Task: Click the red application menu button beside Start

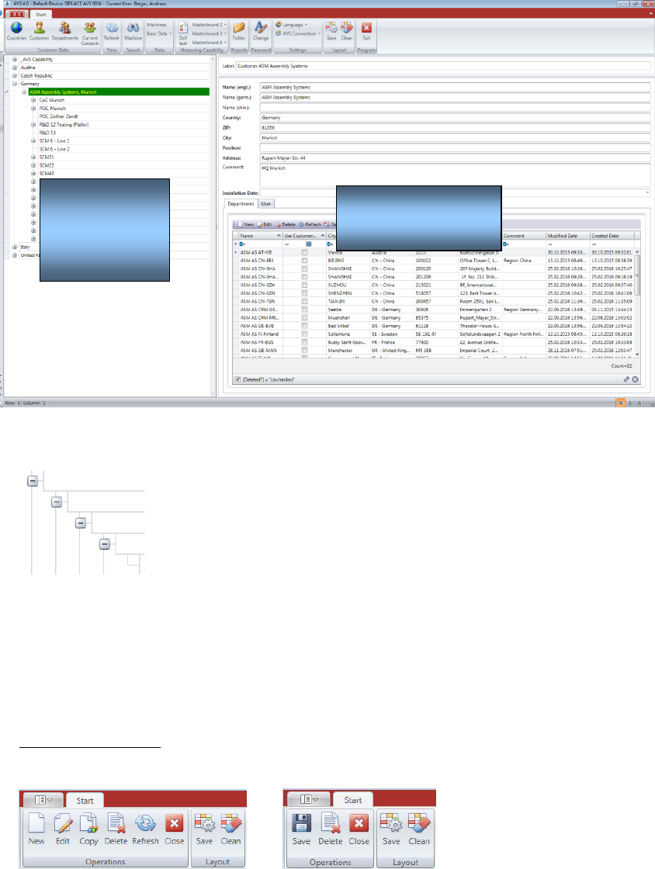Action: point(16,14)
